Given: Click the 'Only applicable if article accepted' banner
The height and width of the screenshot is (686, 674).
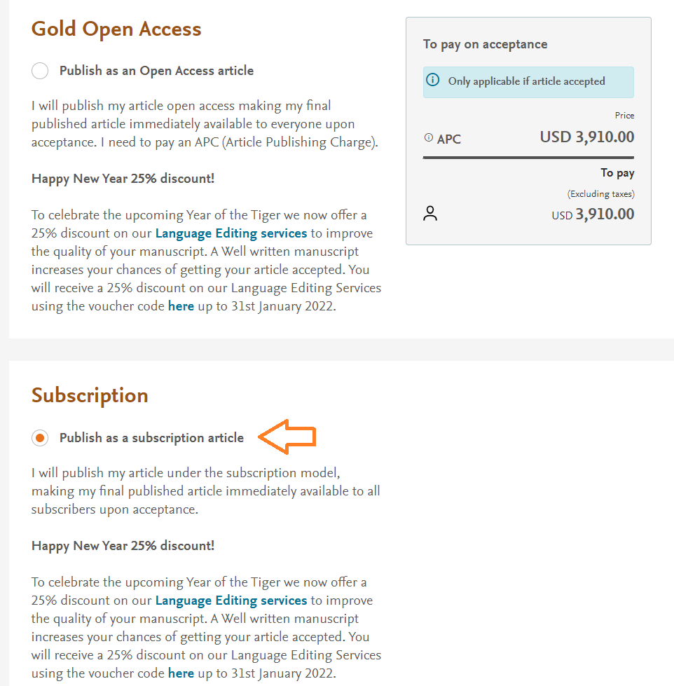Looking at the screenshot, I should (528, 81).
